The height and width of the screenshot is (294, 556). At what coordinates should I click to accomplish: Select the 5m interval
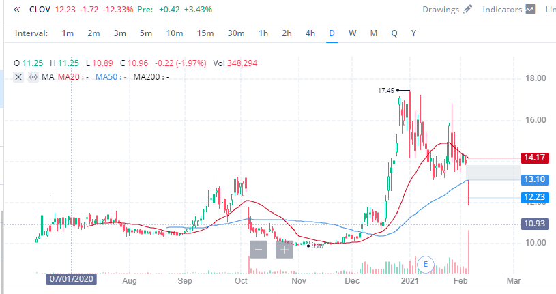[x=146, y=33]
